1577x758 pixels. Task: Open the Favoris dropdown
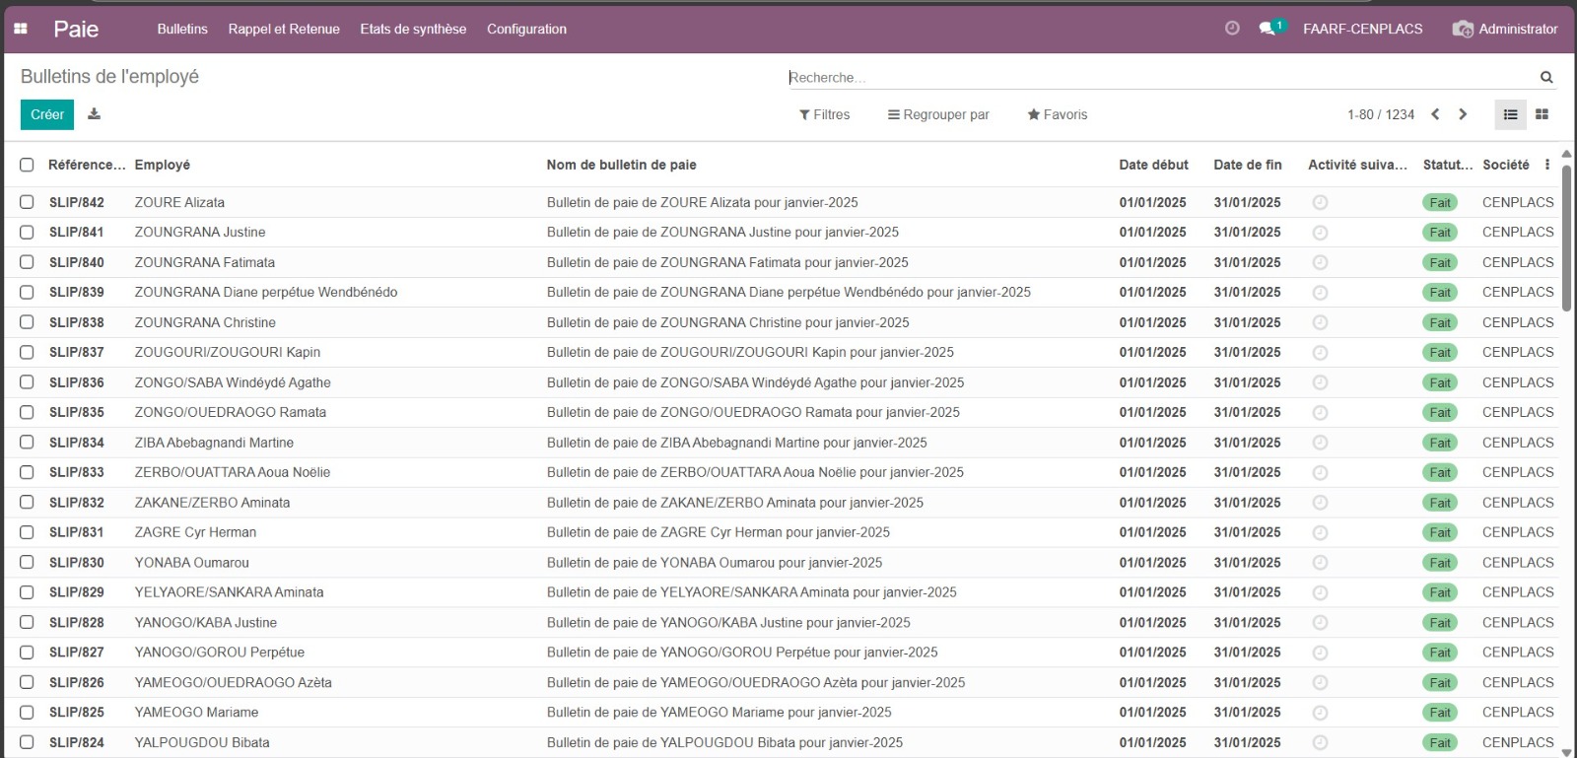click(1057, 114)
